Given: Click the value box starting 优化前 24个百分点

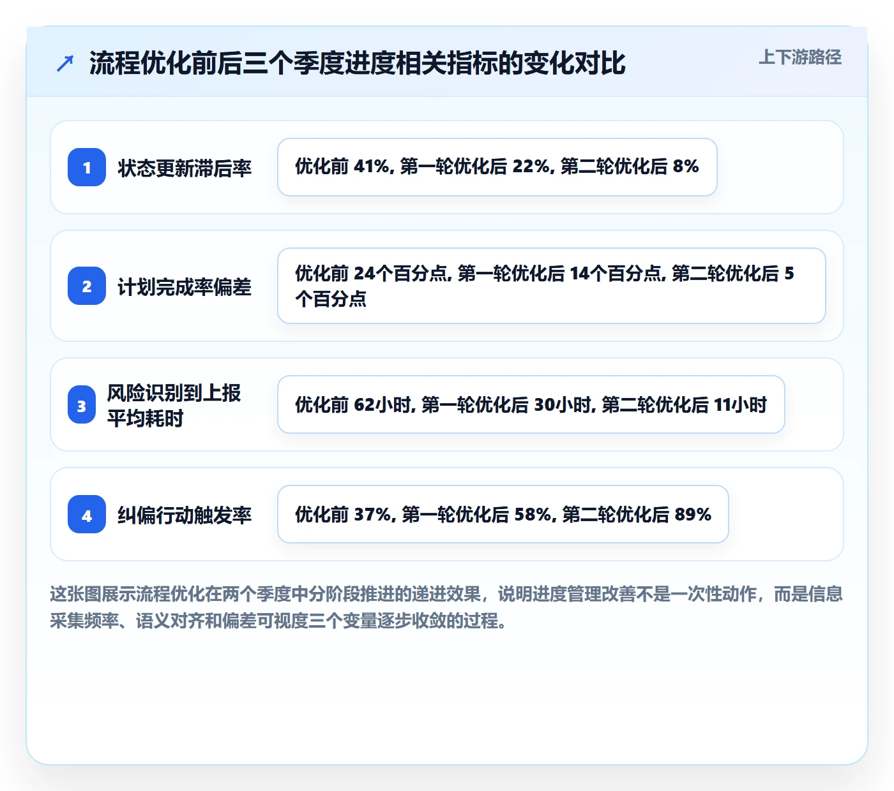Looking at the screenshot, I should click(552, 286).
